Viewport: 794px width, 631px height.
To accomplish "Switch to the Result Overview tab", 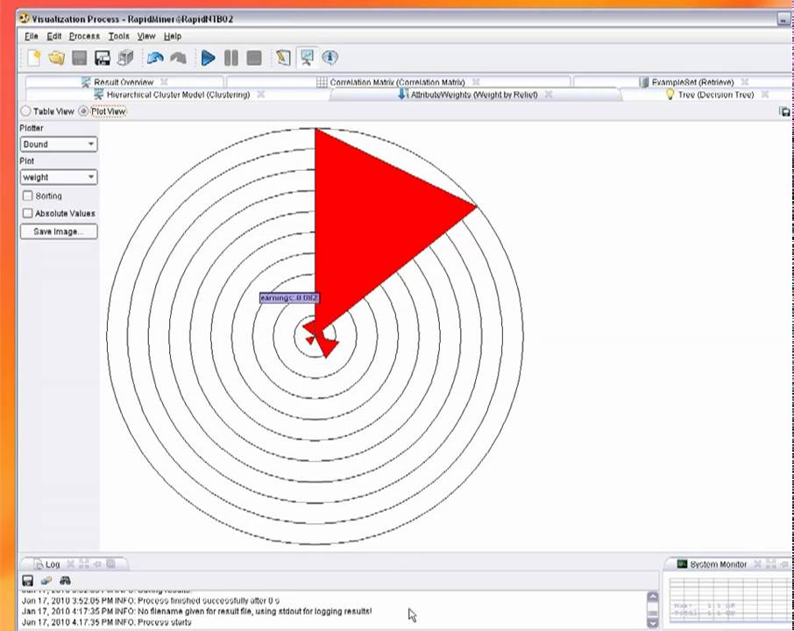I will click(x=124, y=82).
